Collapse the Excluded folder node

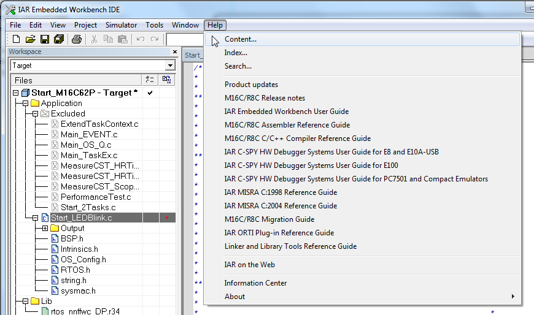pyautogui.click(x=35, y=114)
